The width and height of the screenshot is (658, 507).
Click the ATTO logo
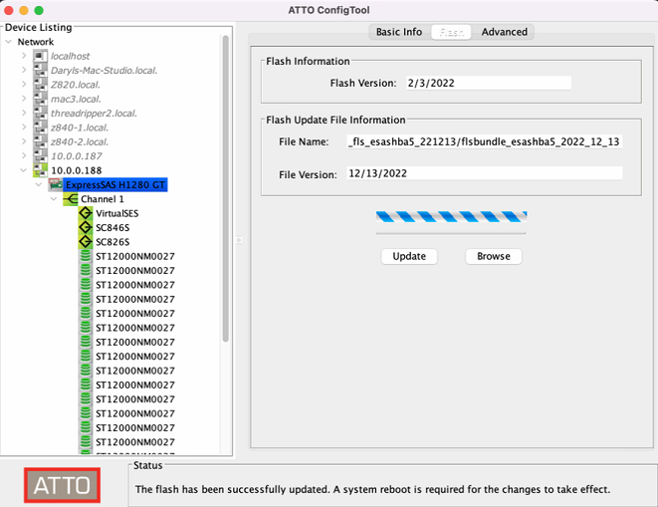62,485
